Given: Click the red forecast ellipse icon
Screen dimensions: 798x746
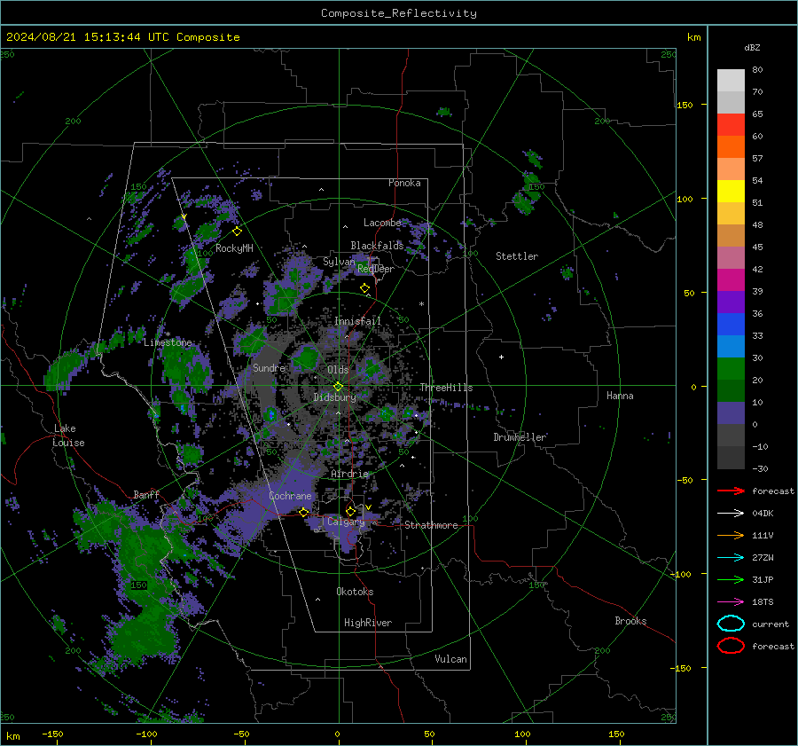Looking at the screenshot, I should coord(731,646).
